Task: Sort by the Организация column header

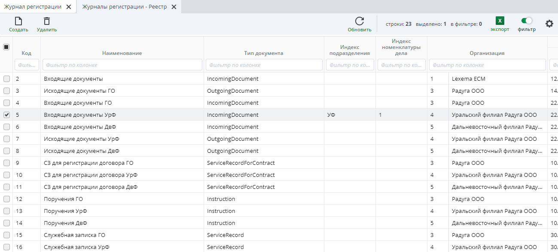Action: pos(487,53)
